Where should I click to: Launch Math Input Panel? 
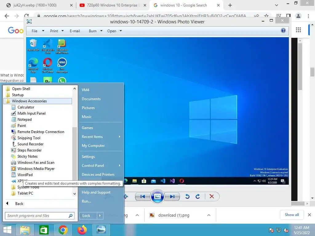31,113
